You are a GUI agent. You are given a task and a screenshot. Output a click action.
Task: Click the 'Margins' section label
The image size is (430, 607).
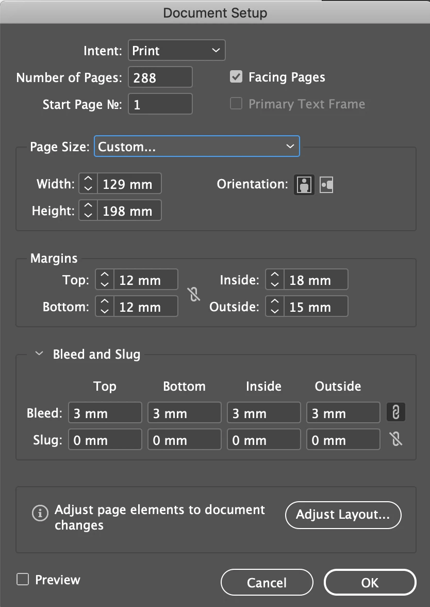(x=54, y=258)
